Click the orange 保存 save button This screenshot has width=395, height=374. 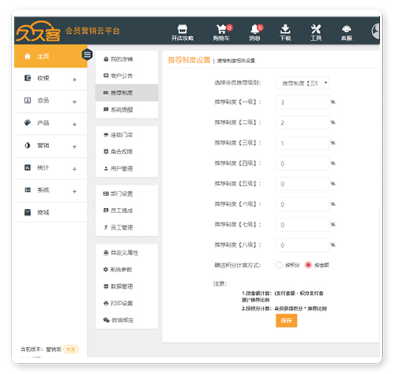click(x=287, y=321)
